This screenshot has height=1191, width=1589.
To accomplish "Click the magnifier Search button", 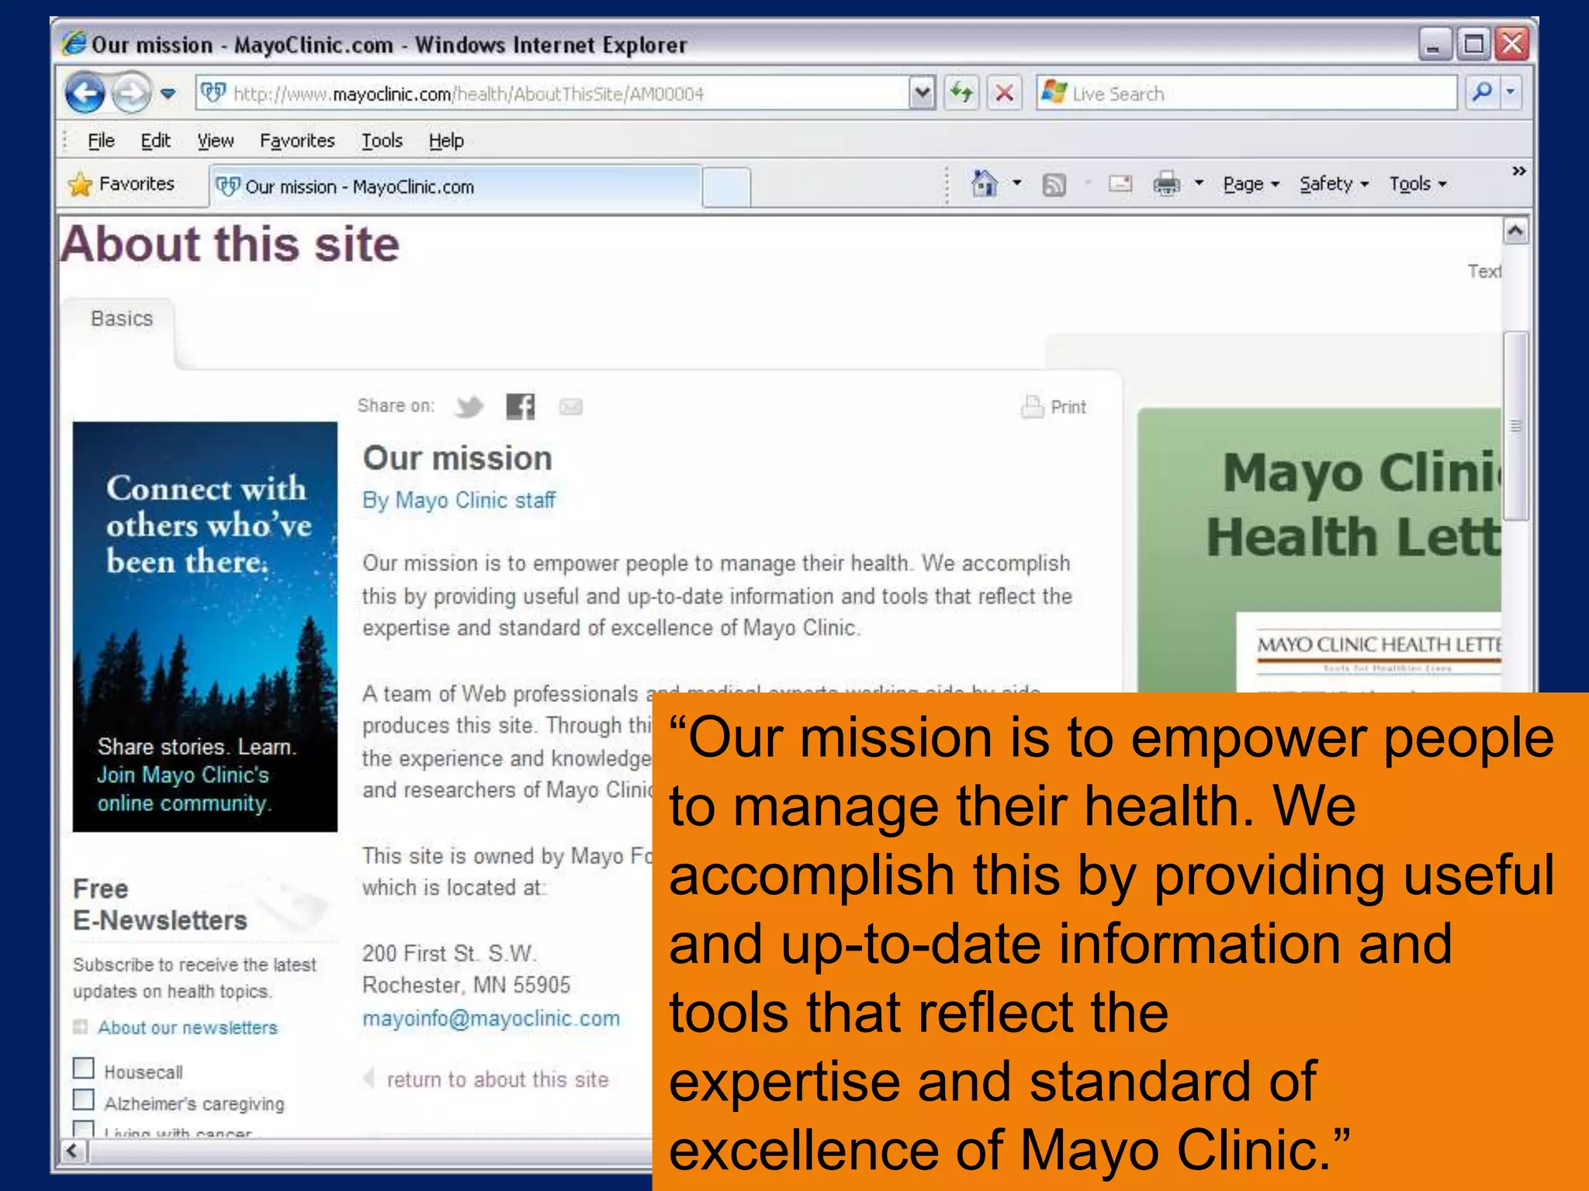I will pos(1481,93).
